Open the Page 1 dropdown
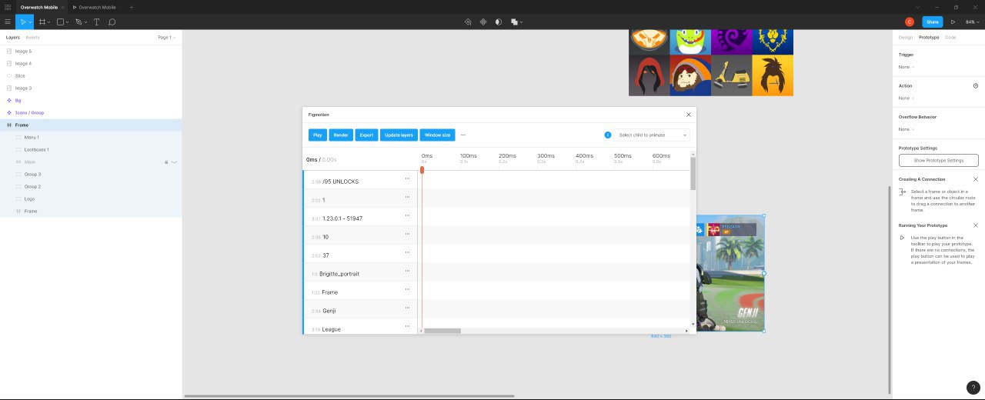The image size is (985, 400). (166, 37)
